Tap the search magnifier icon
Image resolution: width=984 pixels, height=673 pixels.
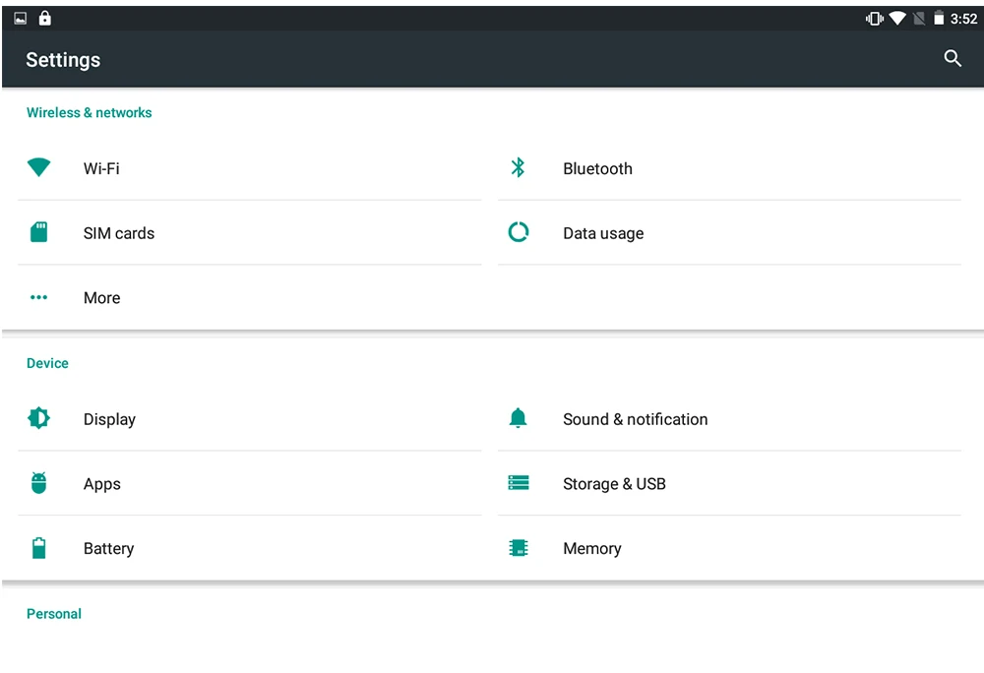click(952, 59)
